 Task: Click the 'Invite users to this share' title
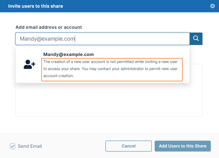coord(35,6)
